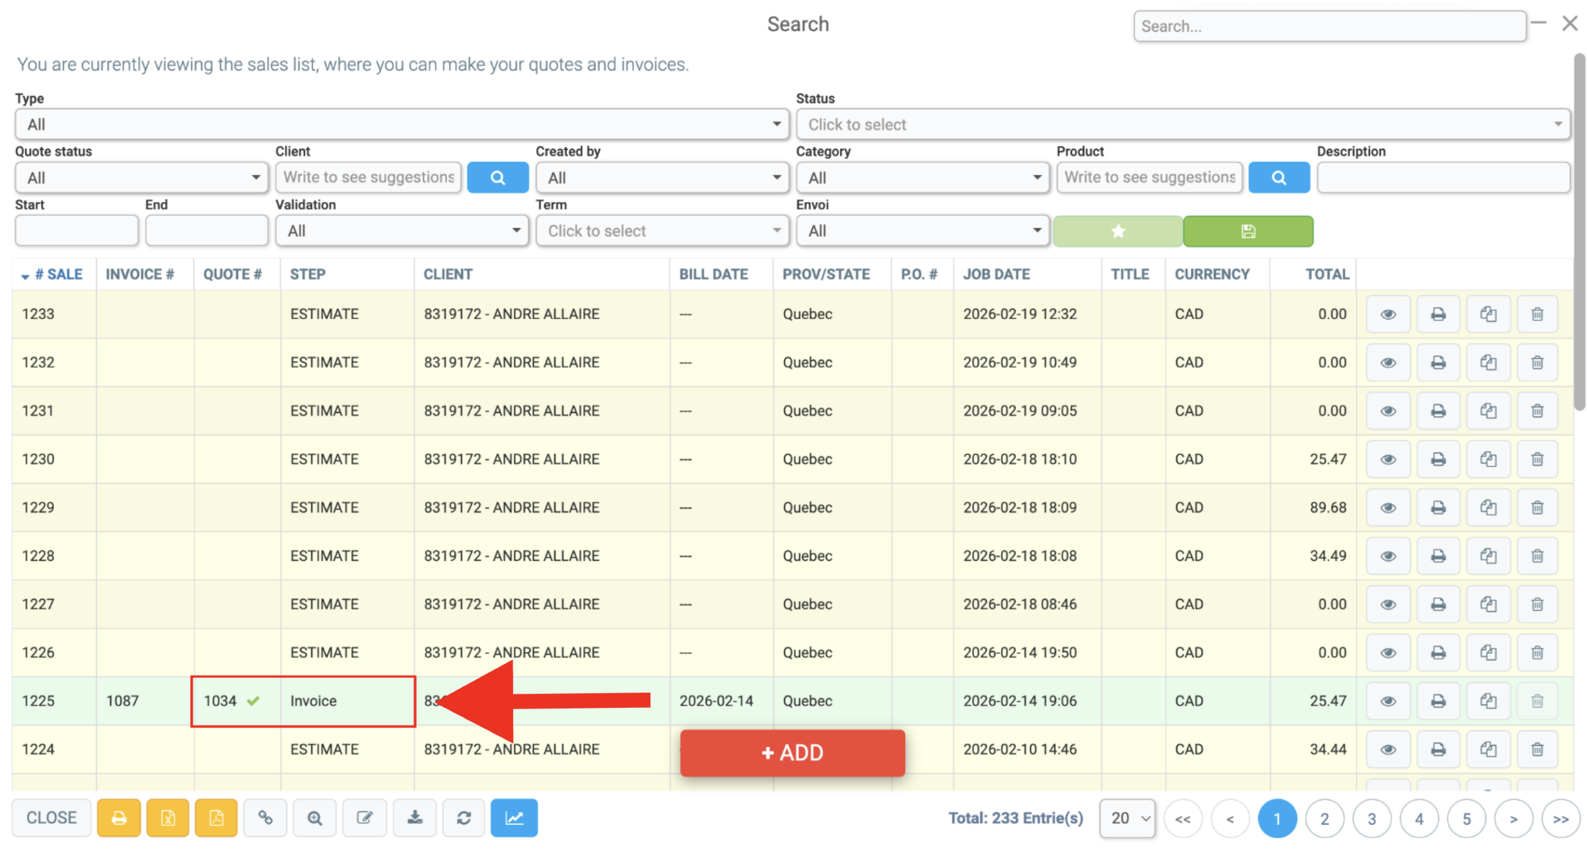Refresh the sales list
The width and height of the screenshot is (1587, 849).
click(x=464, y=817)
